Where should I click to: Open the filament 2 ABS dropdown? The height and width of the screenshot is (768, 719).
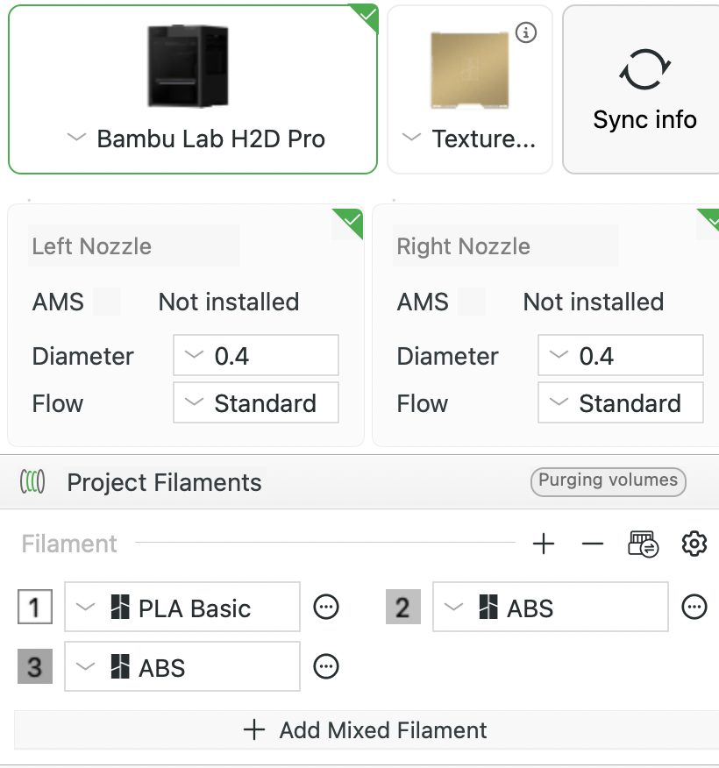[551, 607]
